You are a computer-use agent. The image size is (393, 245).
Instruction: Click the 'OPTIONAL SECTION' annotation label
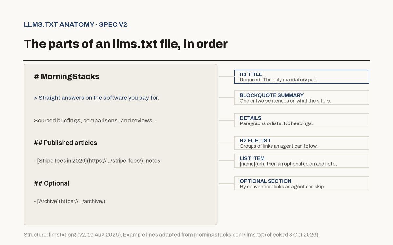265,181
